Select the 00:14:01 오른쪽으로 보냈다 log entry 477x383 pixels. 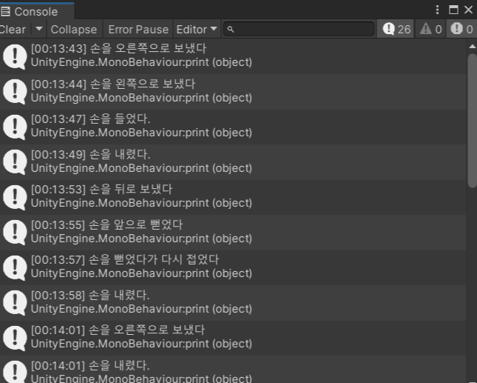233,338
